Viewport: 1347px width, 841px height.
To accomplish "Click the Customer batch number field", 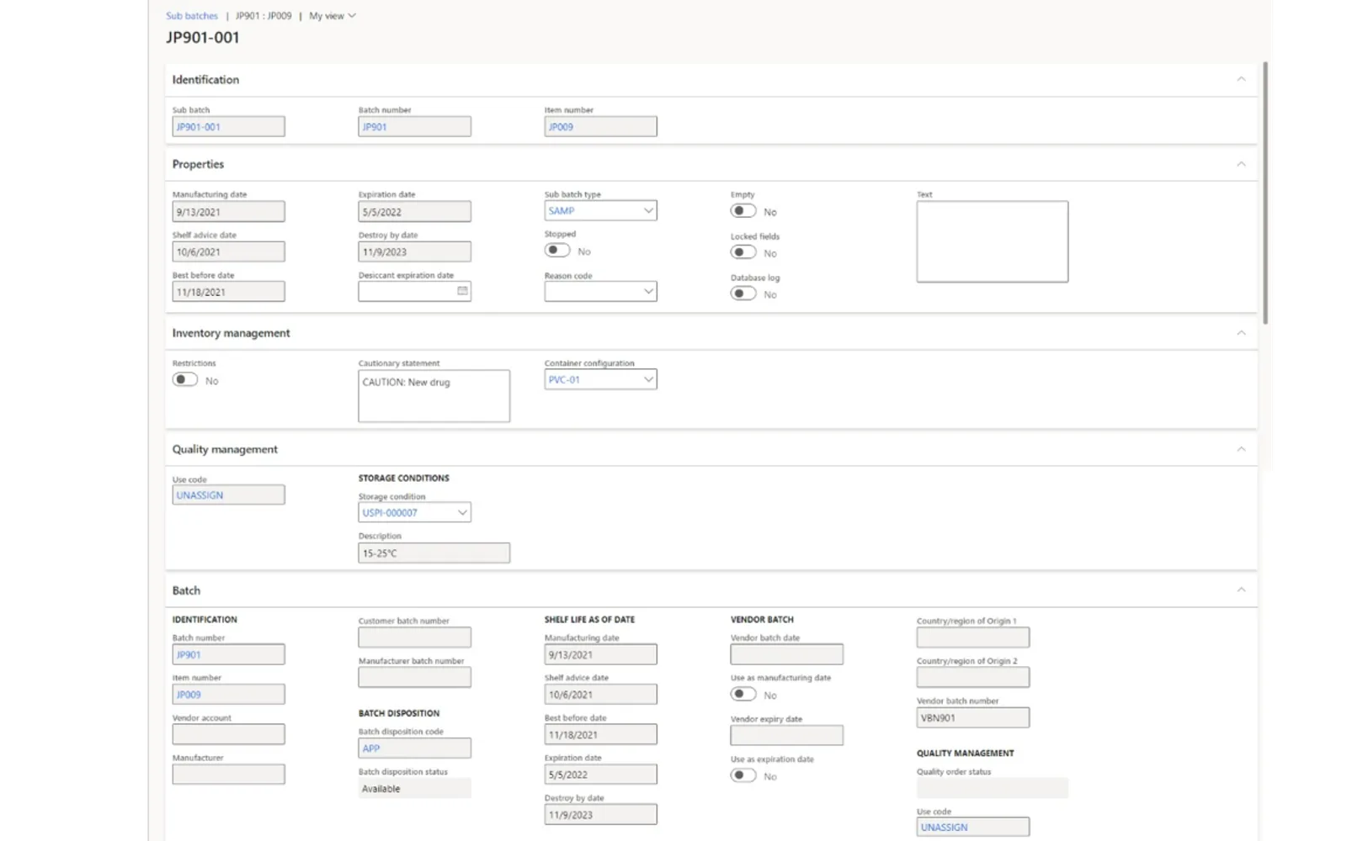I will pyautogui.click(x=414, y=637).
